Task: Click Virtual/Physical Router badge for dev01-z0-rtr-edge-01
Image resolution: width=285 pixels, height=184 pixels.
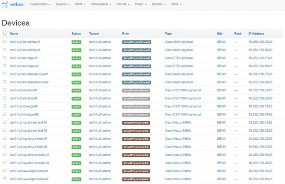Action: [x=136, y=107]
